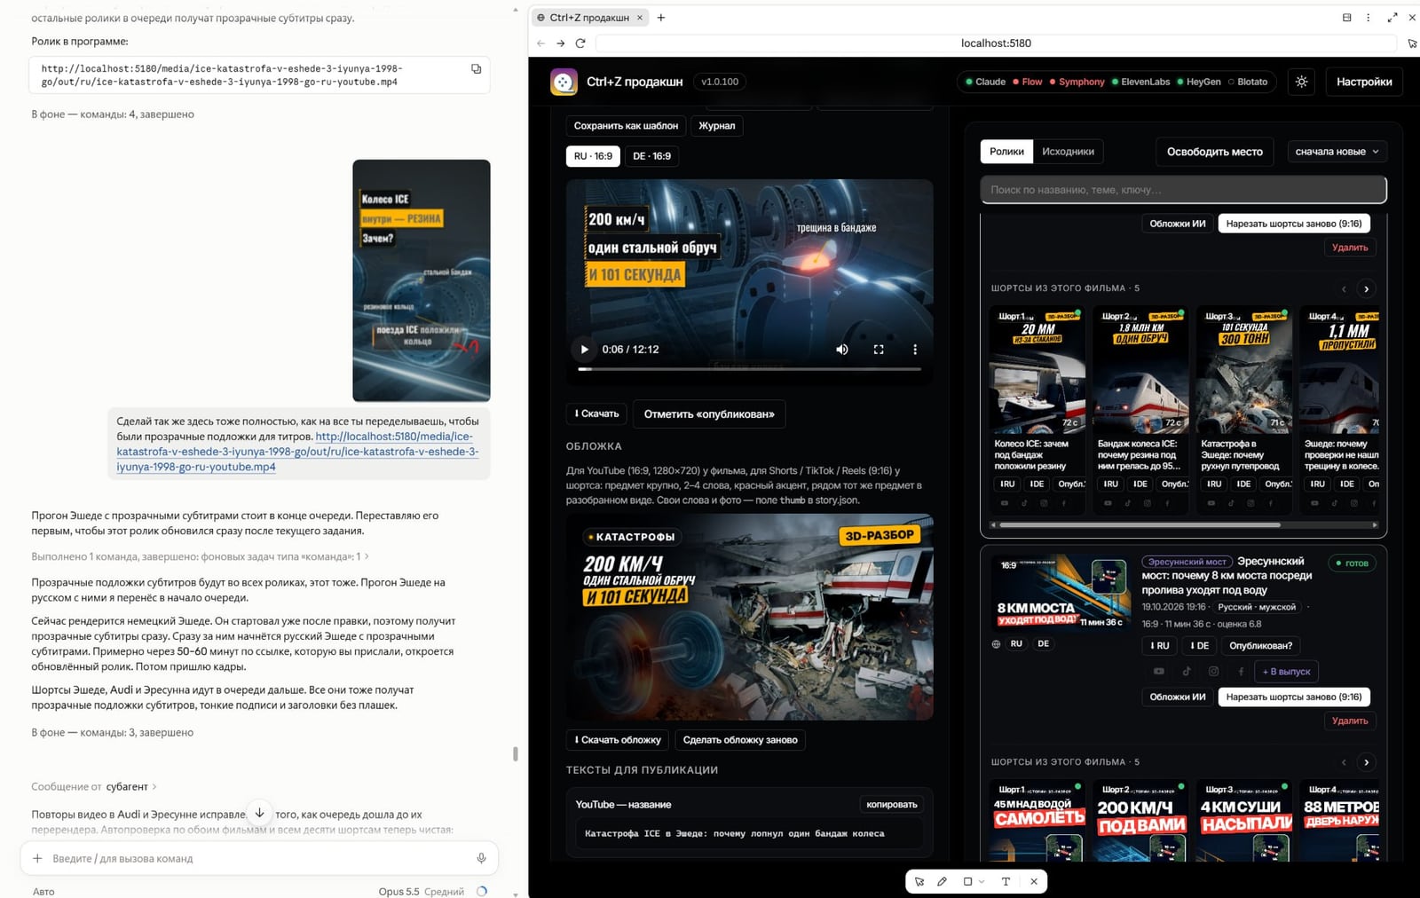Toggle Опубликован? on Эресуннский мост card

click(x=1262, y=645)
